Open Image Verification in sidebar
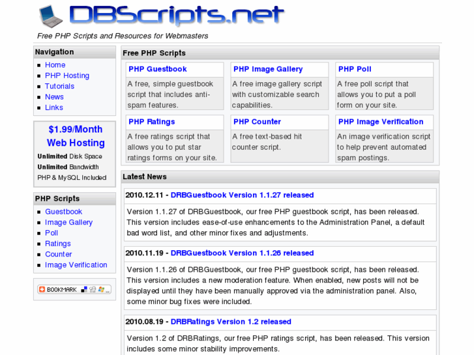The height and width of the screenshot is (355, 474). click(x=76, y=265)
